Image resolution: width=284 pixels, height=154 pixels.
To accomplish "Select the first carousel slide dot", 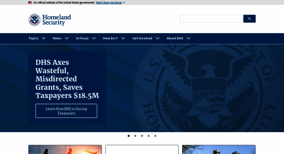I will point(129,136).
